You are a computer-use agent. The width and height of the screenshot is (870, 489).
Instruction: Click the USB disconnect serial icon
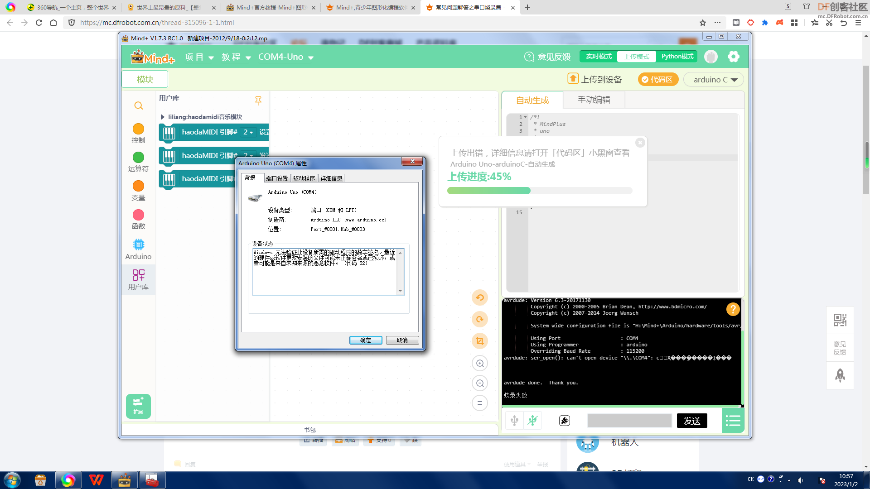(533, 421)
